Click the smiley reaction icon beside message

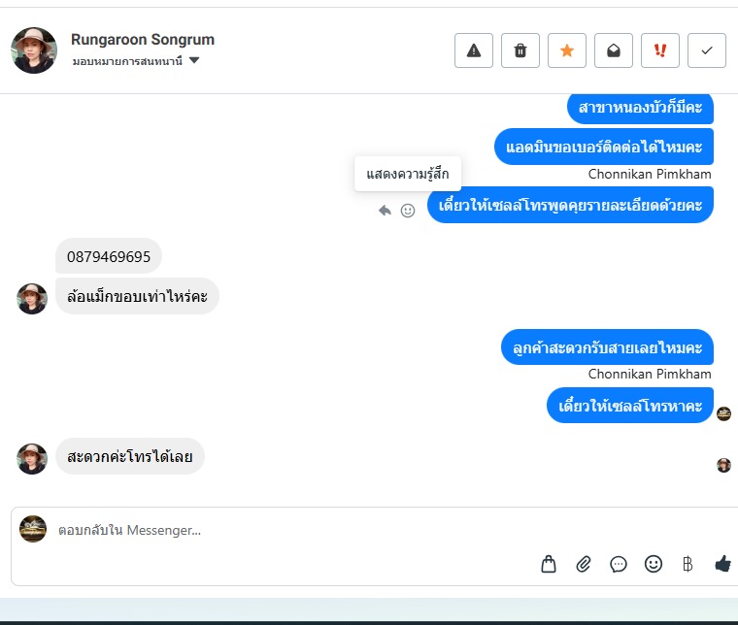[x=408, y=211]
